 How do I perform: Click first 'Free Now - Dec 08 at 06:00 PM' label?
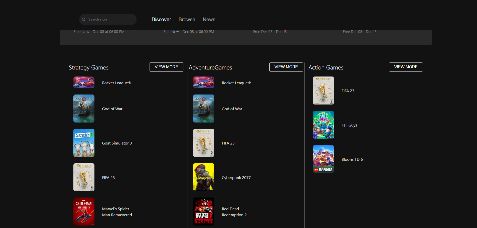99,32
